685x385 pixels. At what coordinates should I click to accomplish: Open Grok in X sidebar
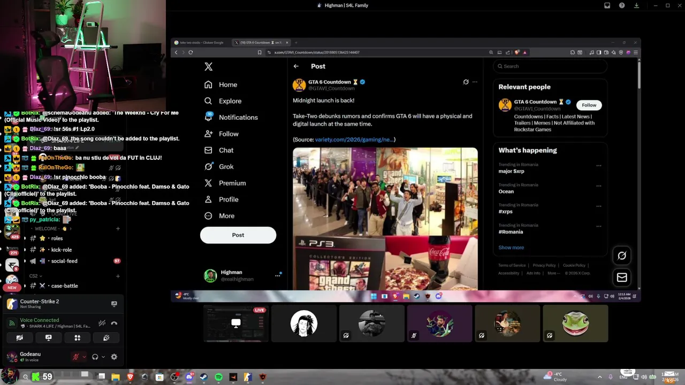[219, 166]
